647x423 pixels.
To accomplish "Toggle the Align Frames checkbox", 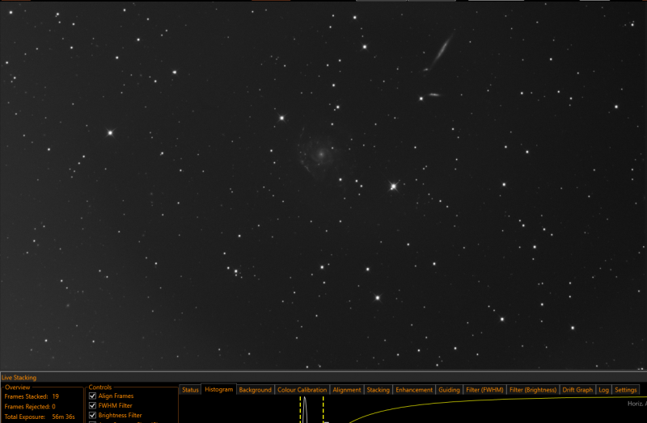I will [92, 396].
